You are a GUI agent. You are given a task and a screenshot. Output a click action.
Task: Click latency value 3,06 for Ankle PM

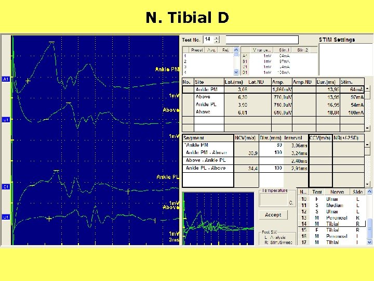[243, 90]
